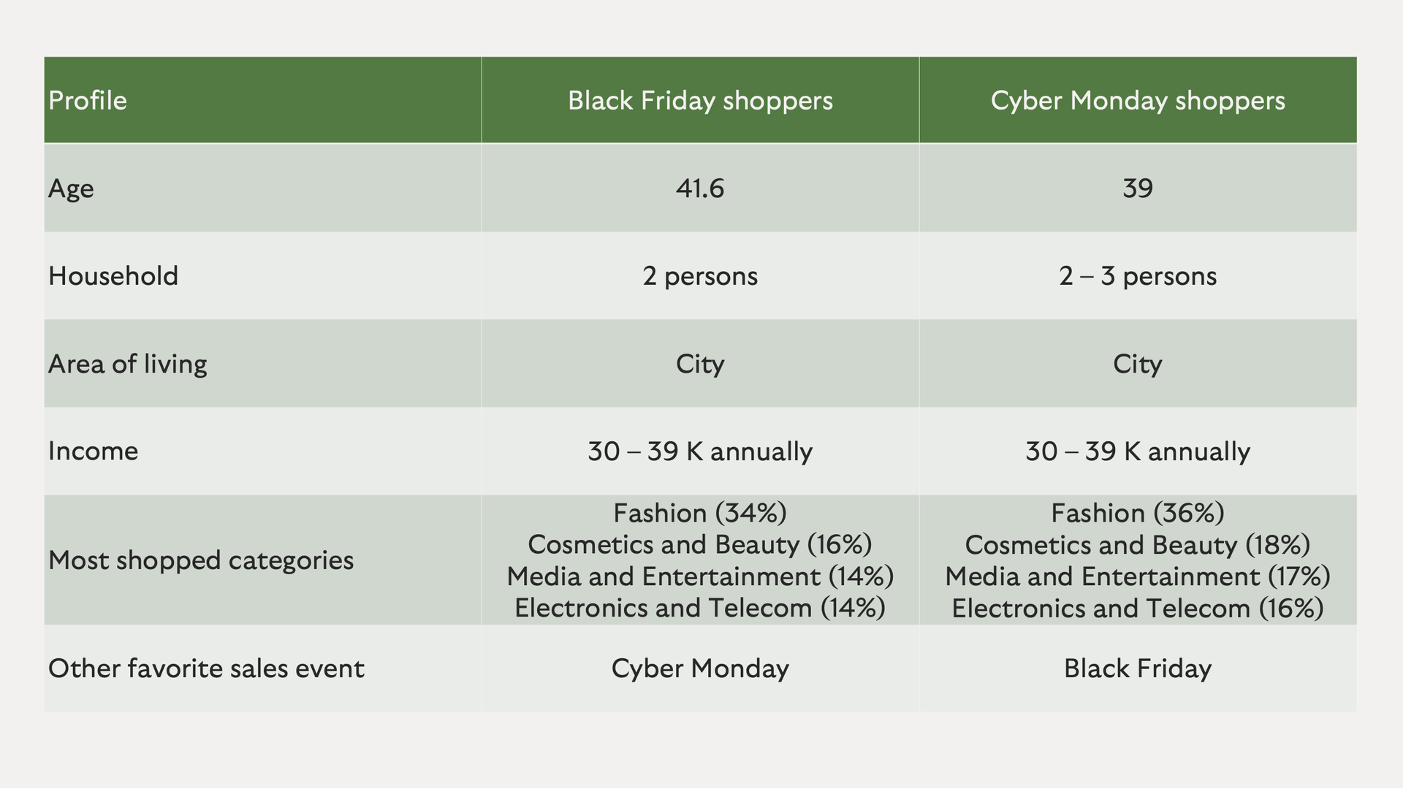Select the Fashion (34%) text line

[700, 513]
